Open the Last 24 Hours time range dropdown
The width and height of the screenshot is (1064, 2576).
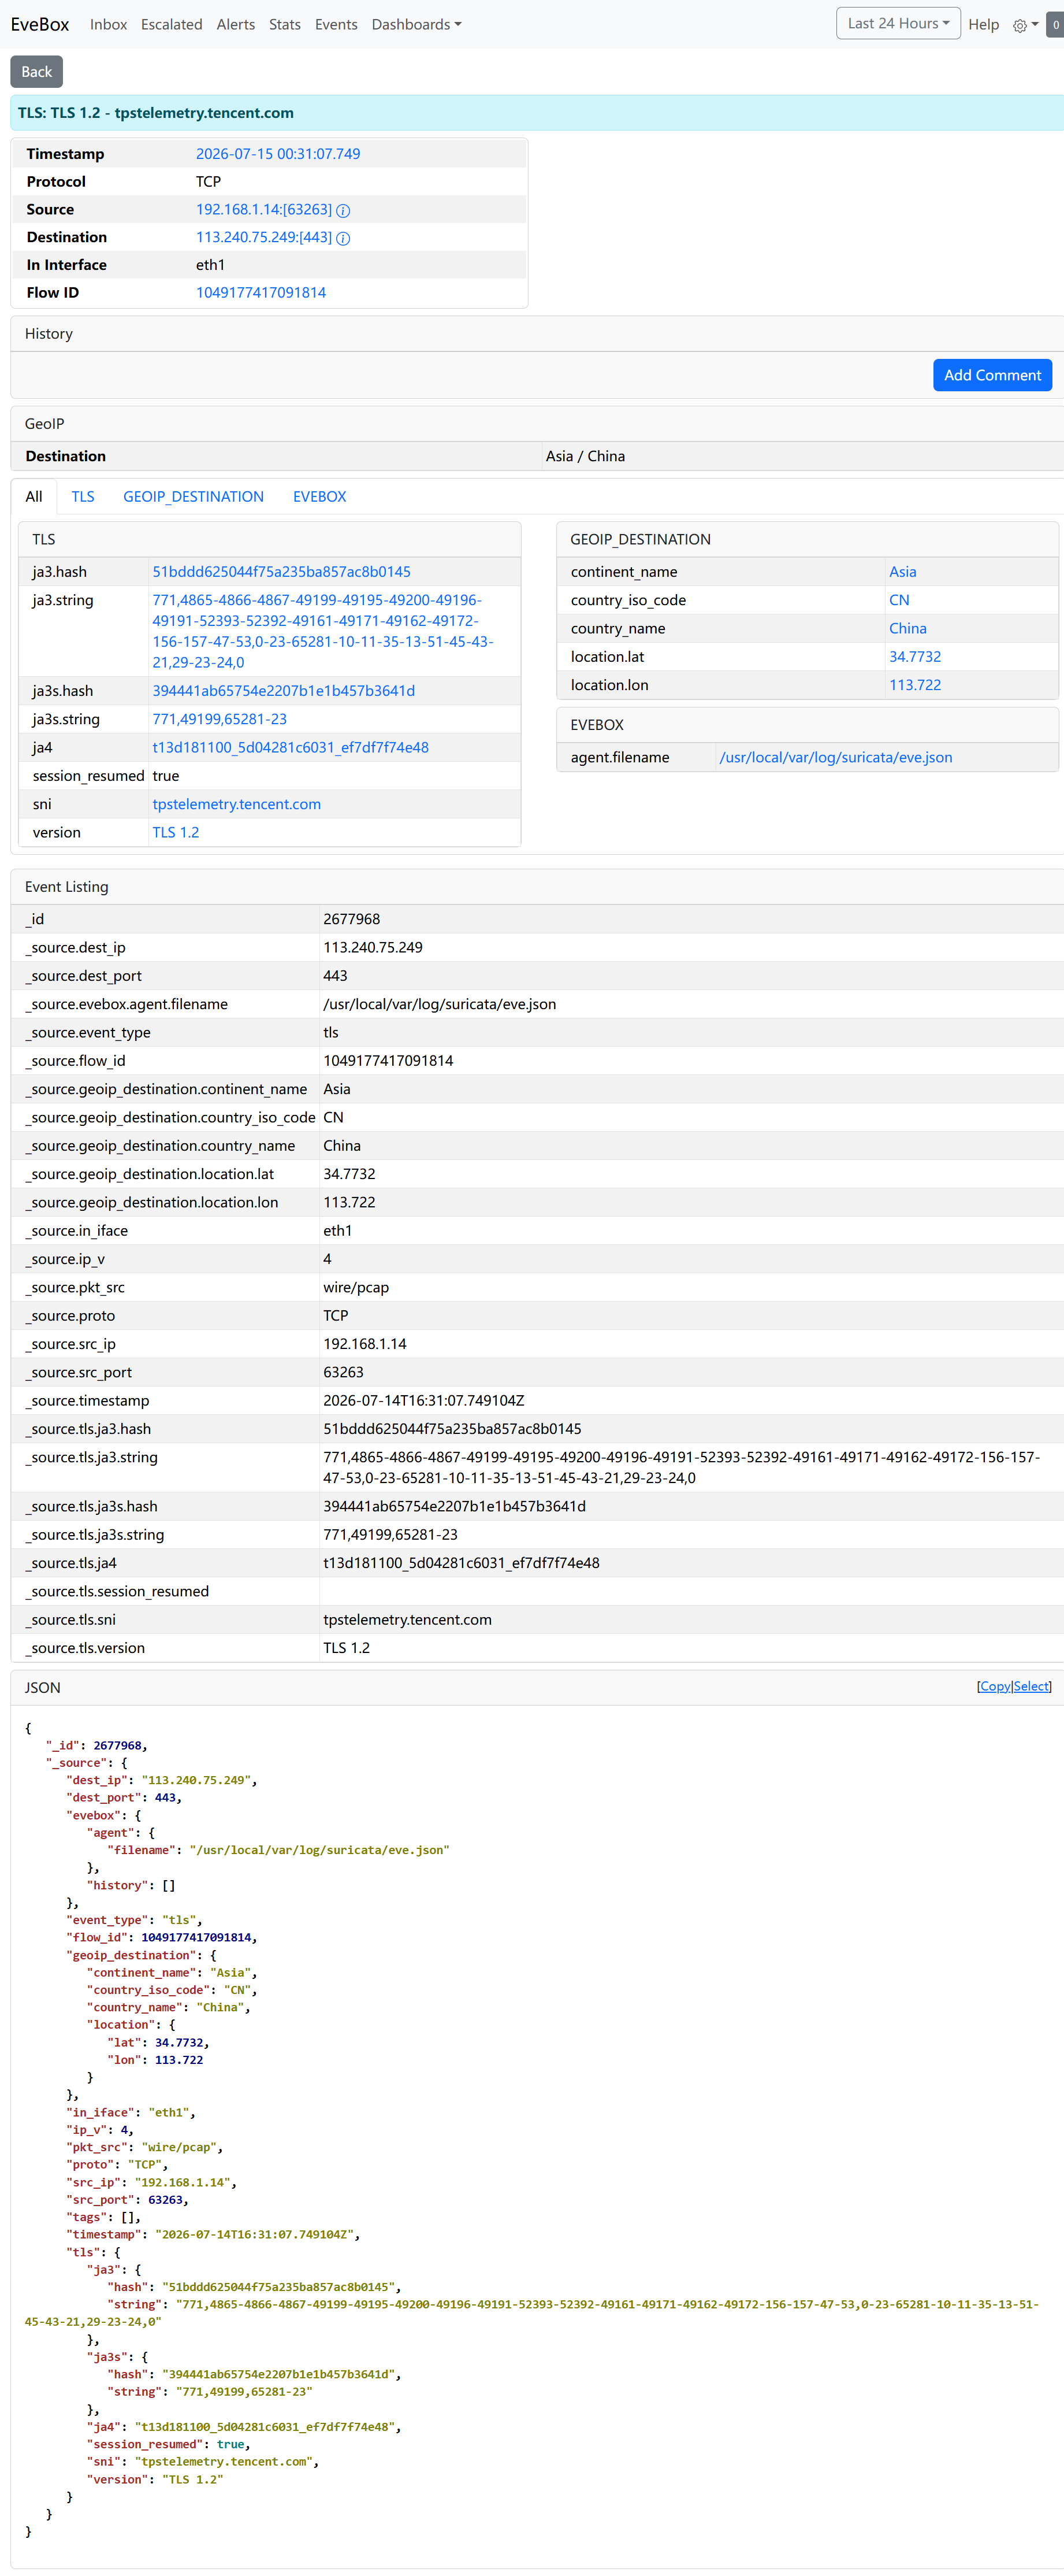897,24
